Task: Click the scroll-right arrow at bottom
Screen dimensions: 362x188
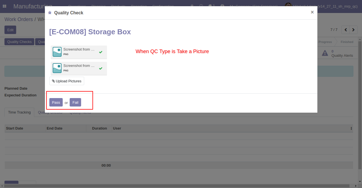Action: click(356, 186)
